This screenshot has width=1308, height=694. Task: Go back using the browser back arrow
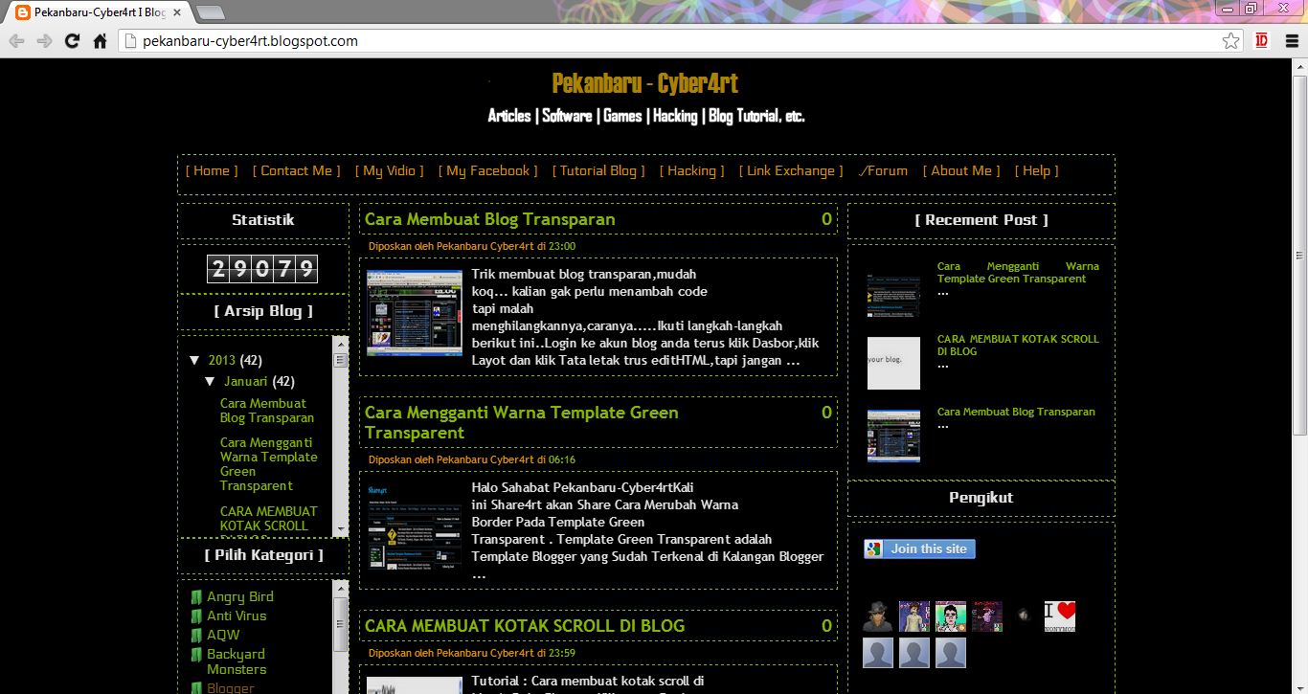coord(16,41)
